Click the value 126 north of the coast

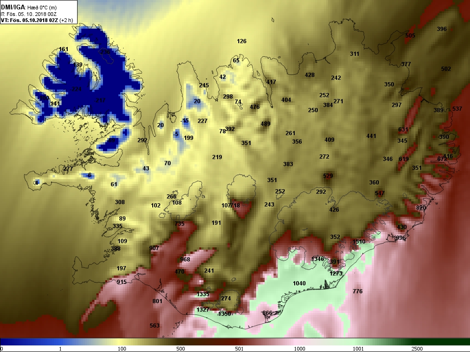[242, 41]
